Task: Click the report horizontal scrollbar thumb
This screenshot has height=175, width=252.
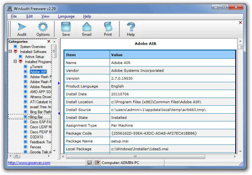Action: click(136, 157)
